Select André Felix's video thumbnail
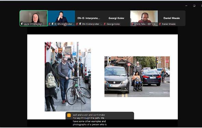This screenshot has height=128, width=202. (x=144, y=18)
